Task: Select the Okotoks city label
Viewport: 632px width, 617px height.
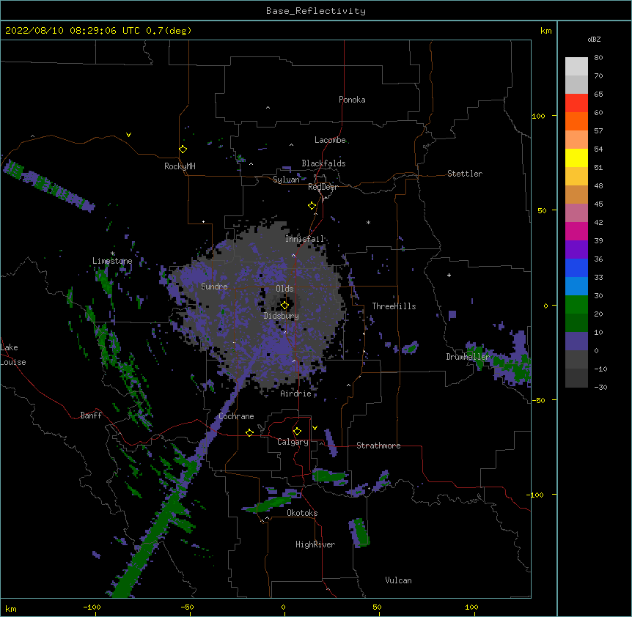Action: [x=302, y=513]
